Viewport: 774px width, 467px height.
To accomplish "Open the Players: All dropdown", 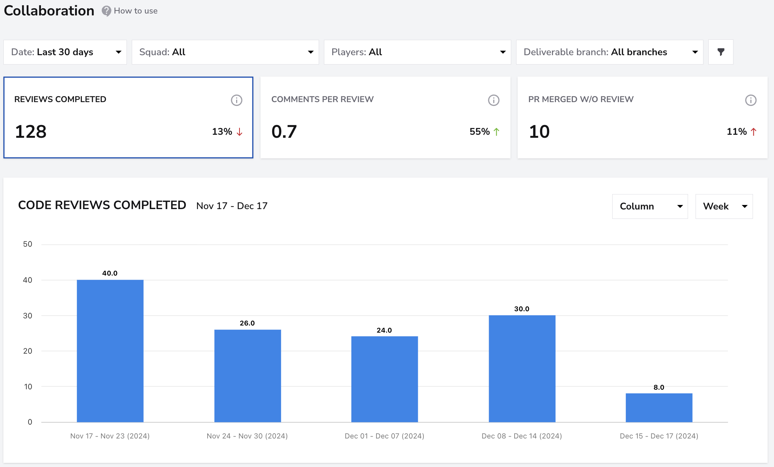I will point(417,52).
